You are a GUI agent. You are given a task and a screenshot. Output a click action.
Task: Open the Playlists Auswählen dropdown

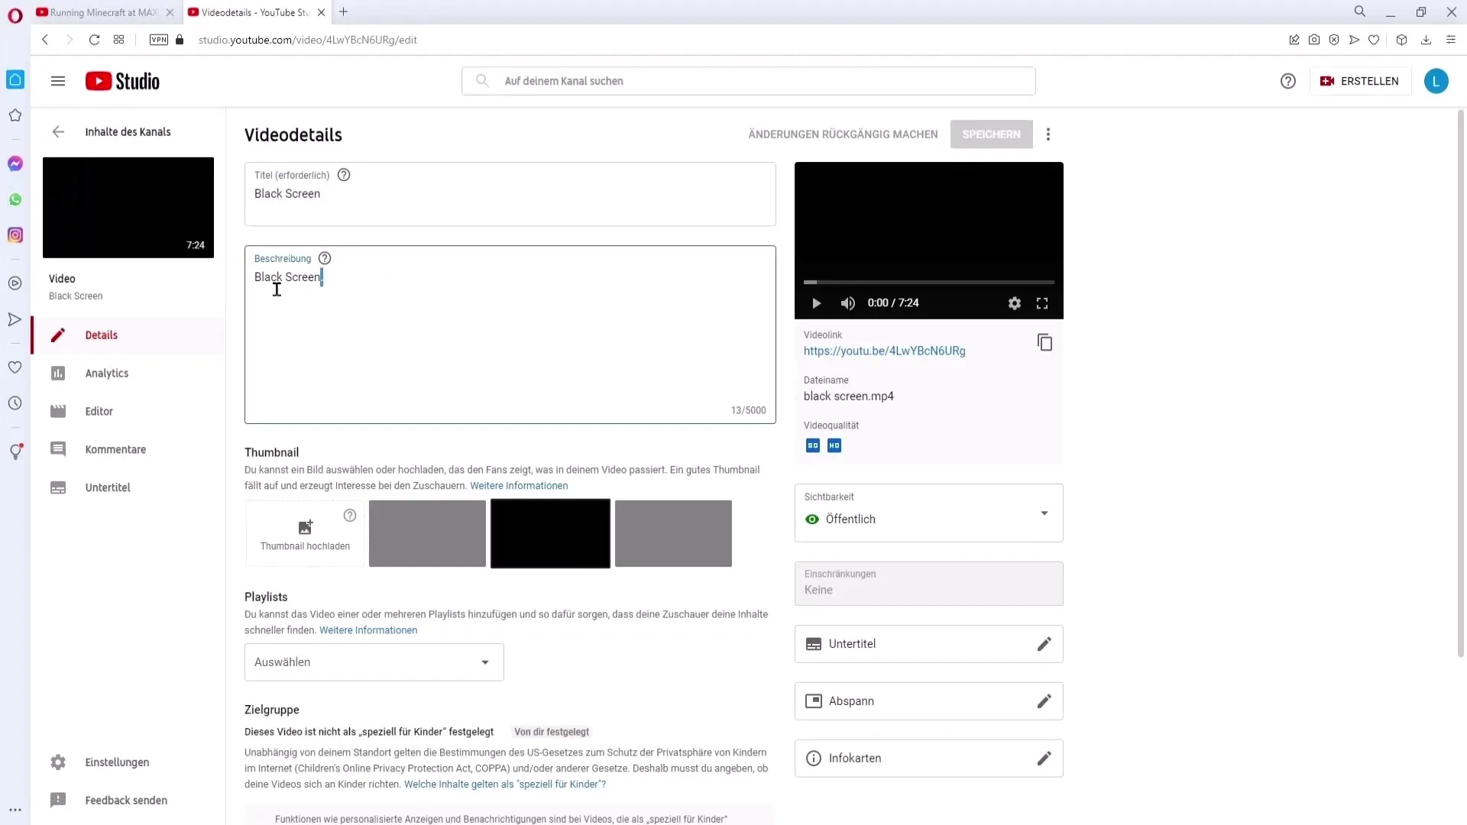click(x=374, y=662)
